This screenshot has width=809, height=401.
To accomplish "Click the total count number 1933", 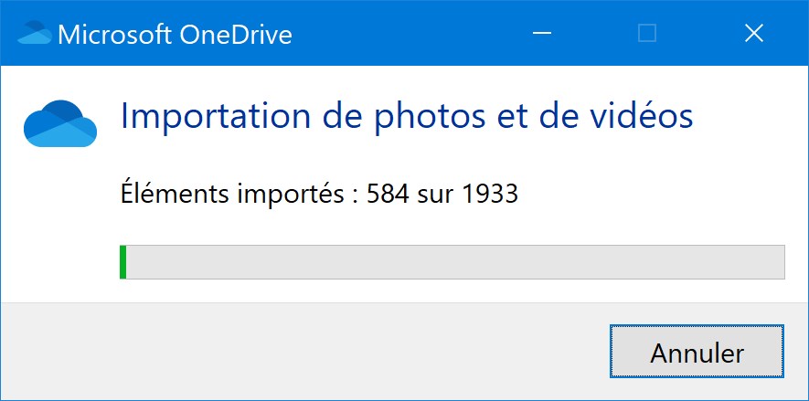I will pos(490,195).
